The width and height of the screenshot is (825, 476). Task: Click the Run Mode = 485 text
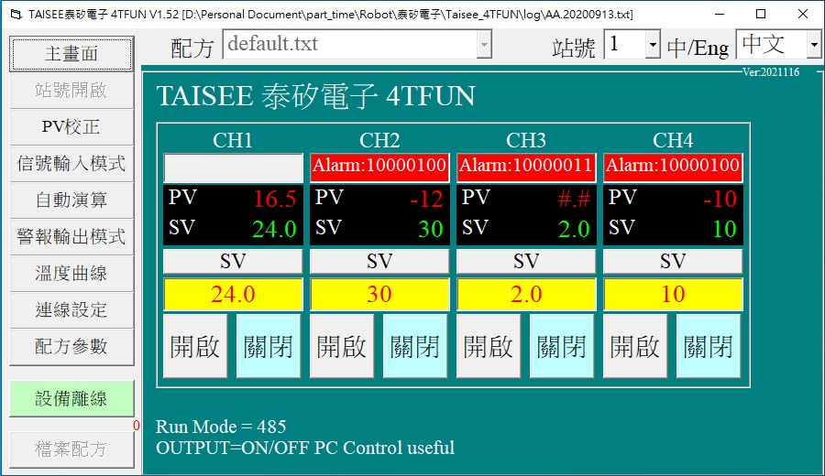tap(221, 427)
